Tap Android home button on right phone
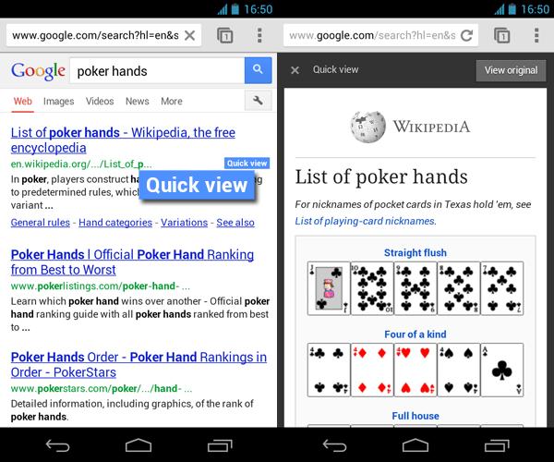Screen dimensions: 554x462 [x=415, y=445]
